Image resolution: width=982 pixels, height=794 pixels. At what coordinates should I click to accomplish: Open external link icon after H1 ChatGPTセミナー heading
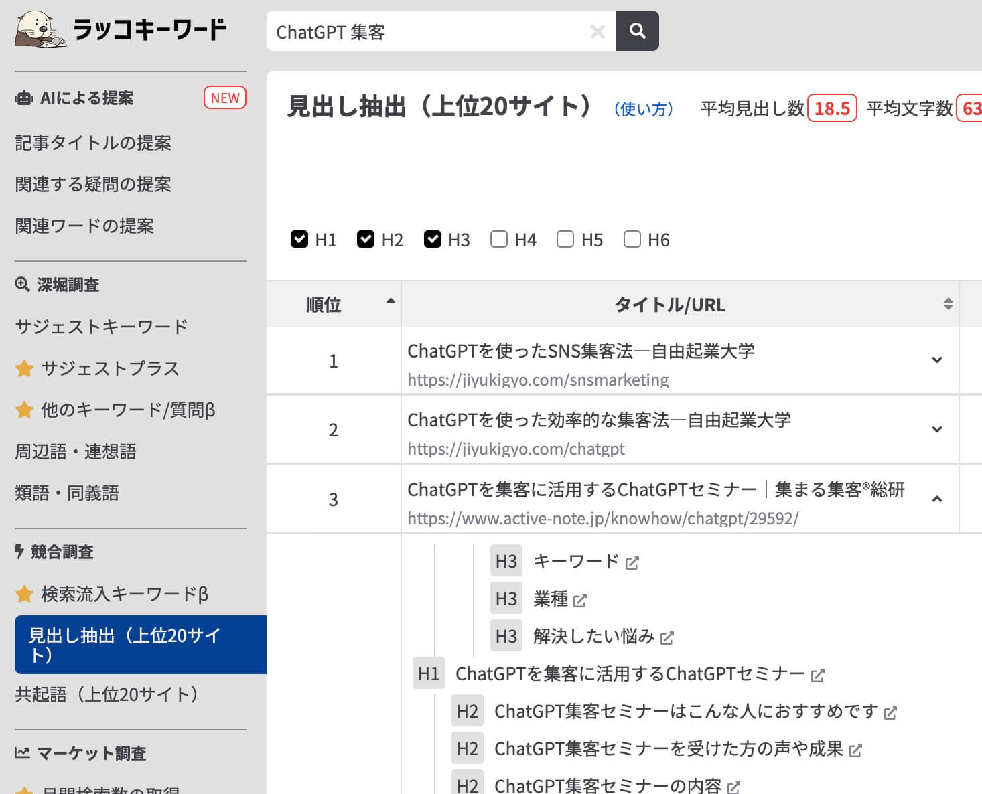coord(817,676)
